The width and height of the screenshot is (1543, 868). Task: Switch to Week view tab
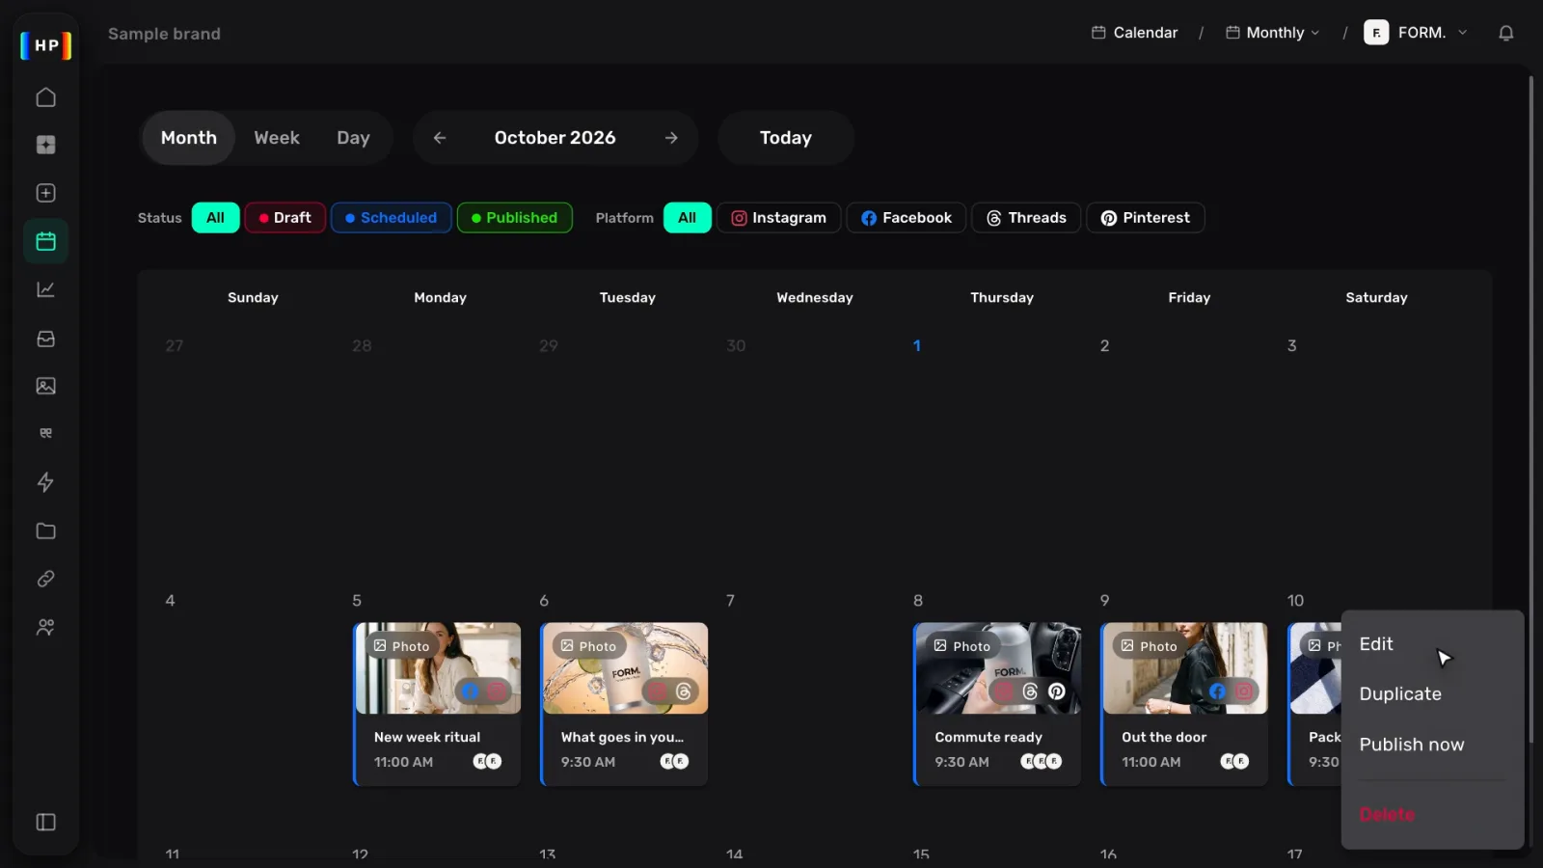point(277,138)
